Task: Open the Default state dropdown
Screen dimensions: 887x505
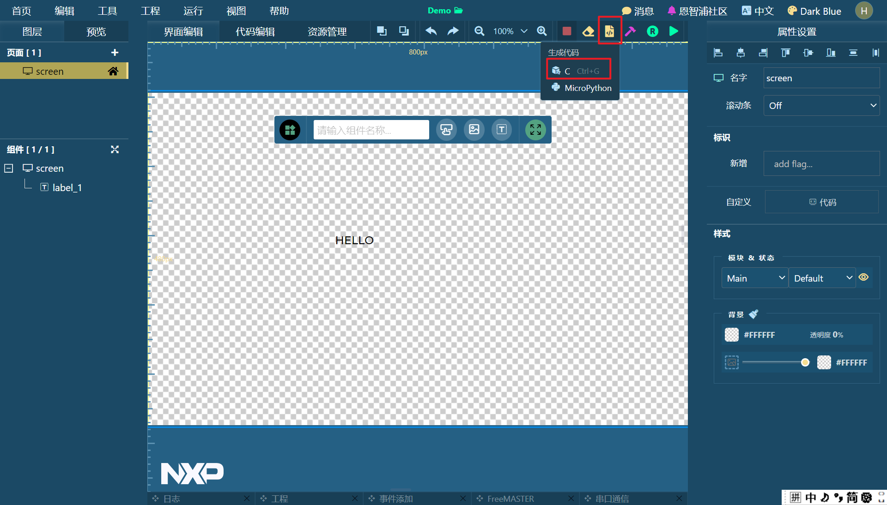Action: pyautogui.click(x=822, y=278)
